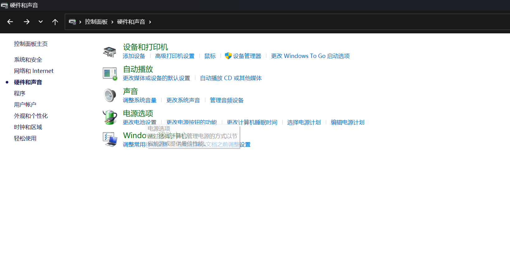Launch 设备管理器
The height and width of the screenshot is (264, 510).
coord(247,56)
